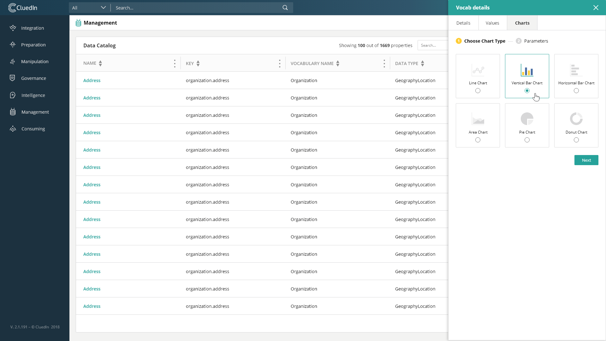Select Pie Chart radio button

coord(527,140)
